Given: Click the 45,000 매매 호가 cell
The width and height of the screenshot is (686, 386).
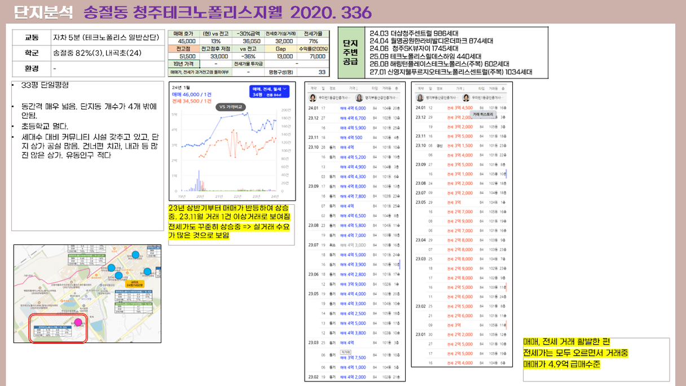Looking at the screenshot, I should tap(184, 41).
